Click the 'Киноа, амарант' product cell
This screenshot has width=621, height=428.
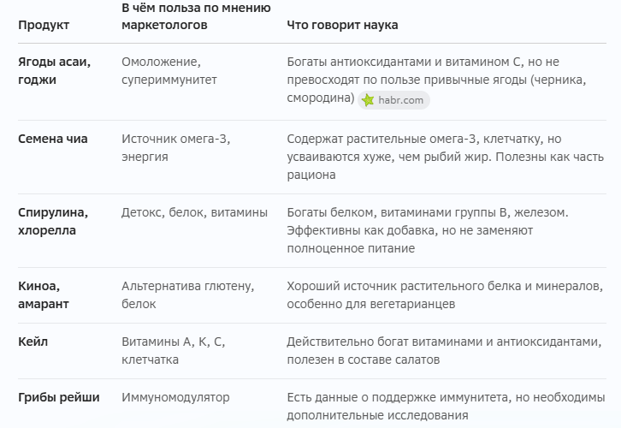point(44,294)
